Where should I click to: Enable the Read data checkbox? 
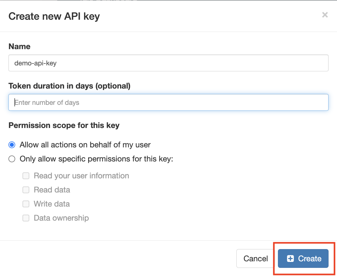26,190
